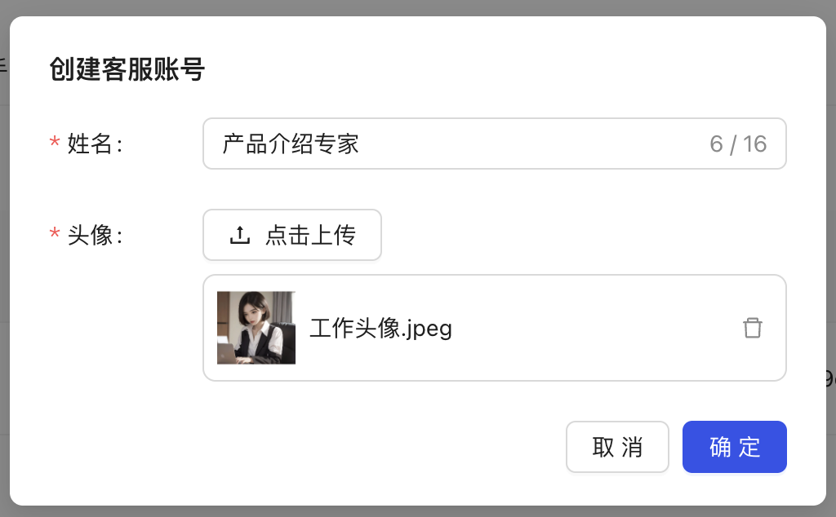Confirm with the blue 确定 button
The image size is (836, 517).
coord(734,447)
